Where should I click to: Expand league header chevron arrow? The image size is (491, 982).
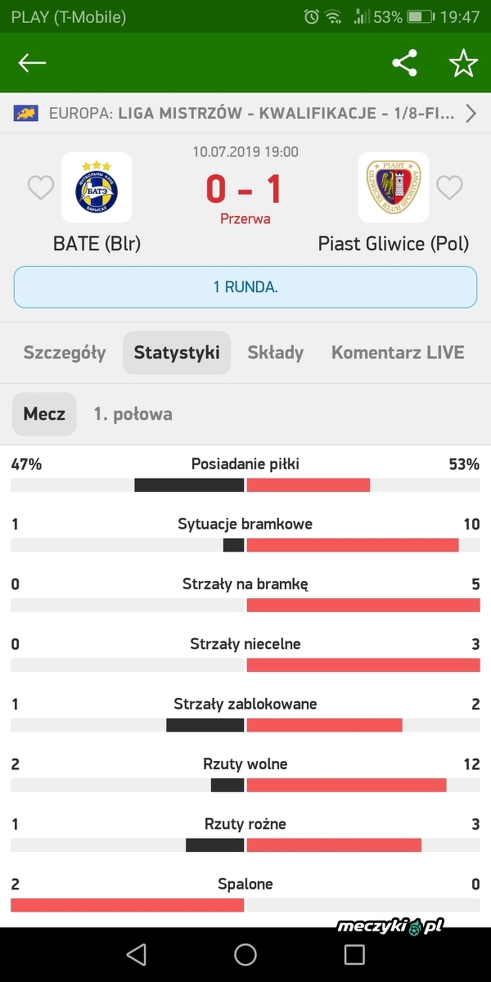point(471,114)
